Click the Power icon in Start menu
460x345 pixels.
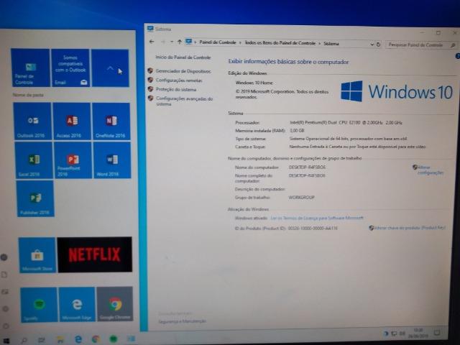click(6, 326)
